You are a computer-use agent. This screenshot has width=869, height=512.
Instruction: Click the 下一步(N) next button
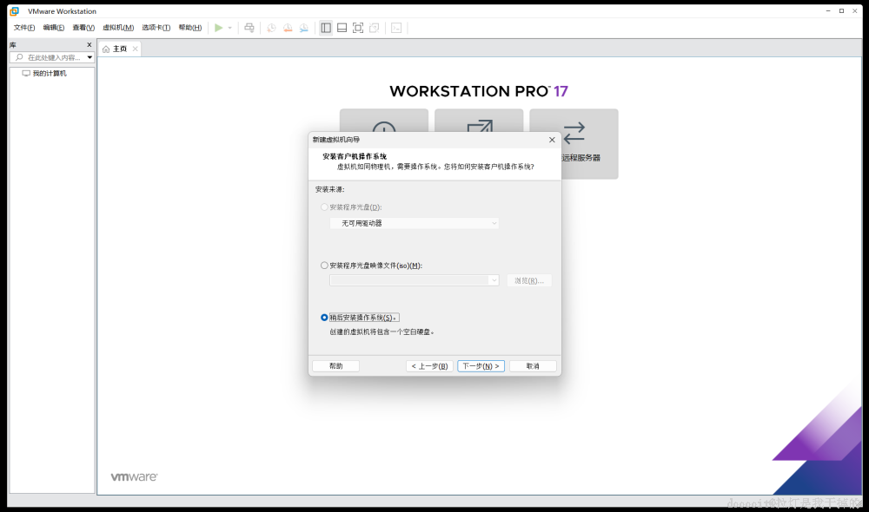point(481,366)
